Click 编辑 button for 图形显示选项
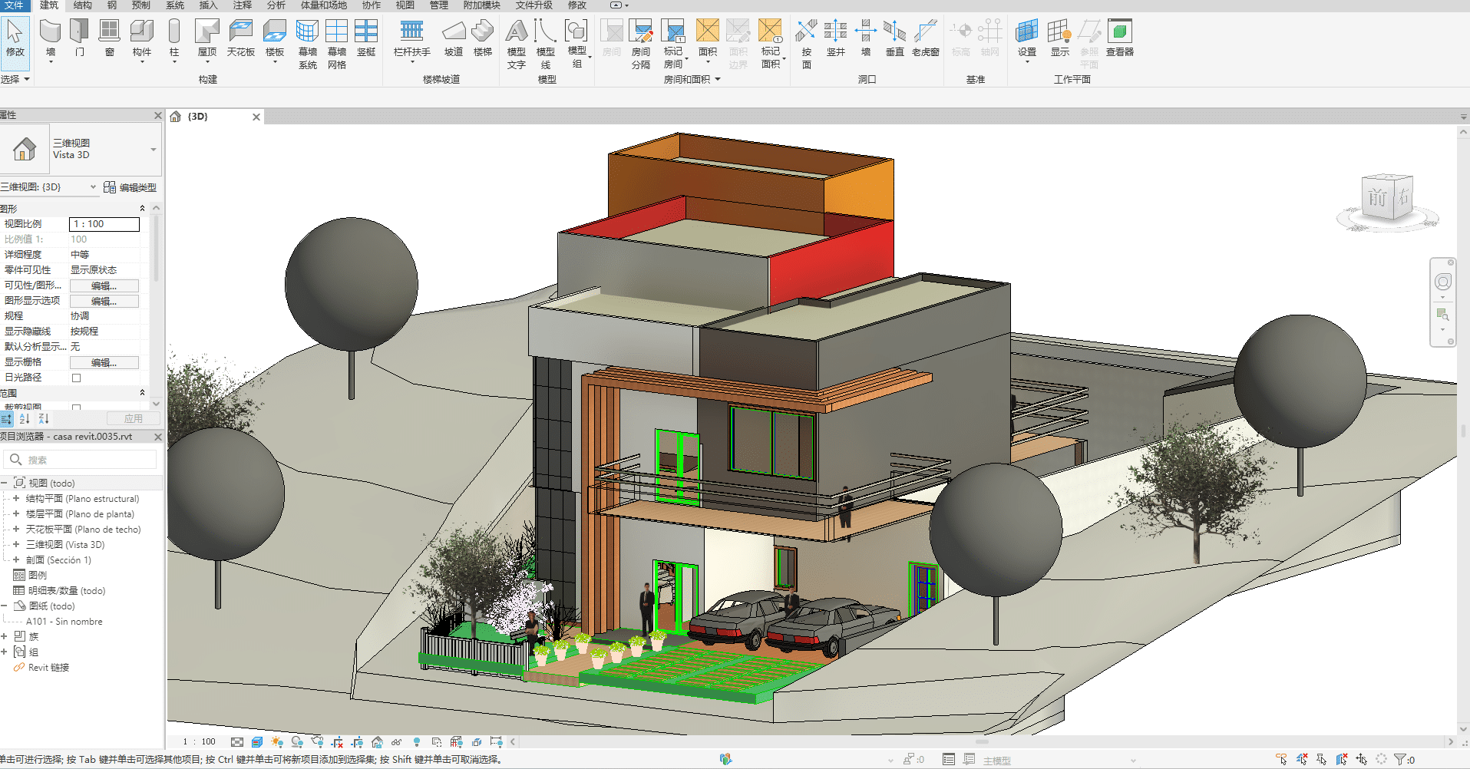 pos(104,301)
